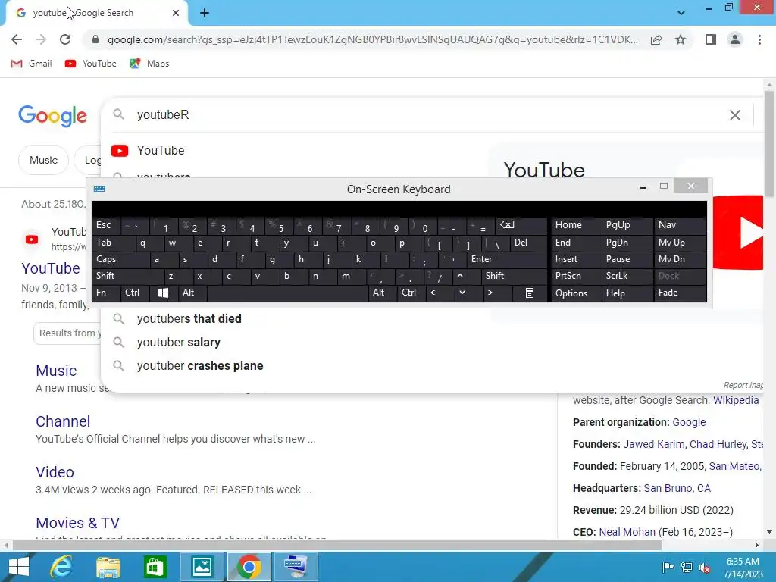
Task: Open Gmail bookmark
Action: coord(31,64)
